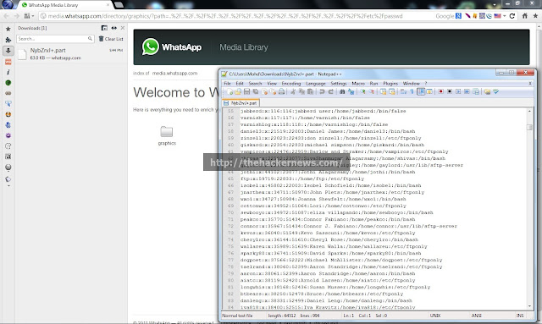Click the INS insert mode status indicator
This screenshot has height=324, width=542.
[519, 316]
